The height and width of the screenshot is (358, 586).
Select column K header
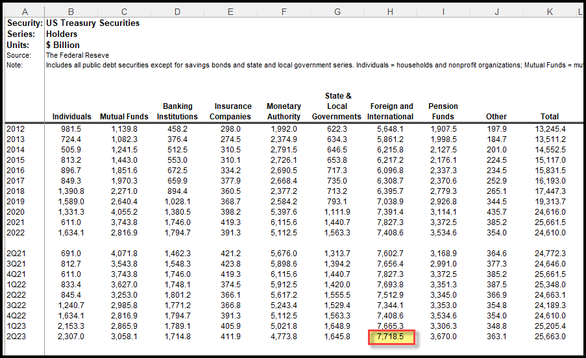pos(550,12)
